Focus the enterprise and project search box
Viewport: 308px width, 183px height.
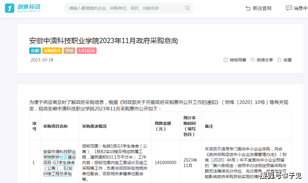(x=128, y=8)
